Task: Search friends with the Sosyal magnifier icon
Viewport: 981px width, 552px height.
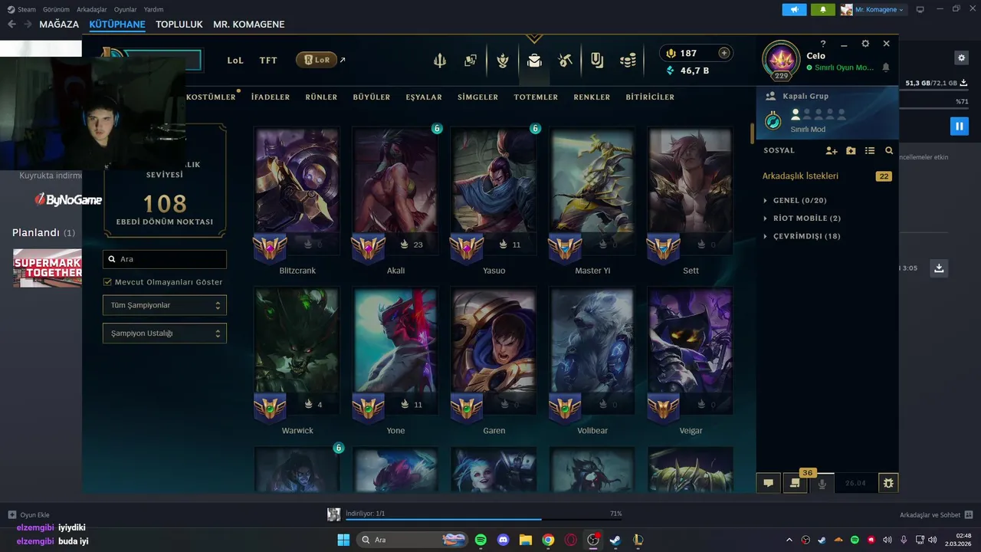Action: point(889,151)
